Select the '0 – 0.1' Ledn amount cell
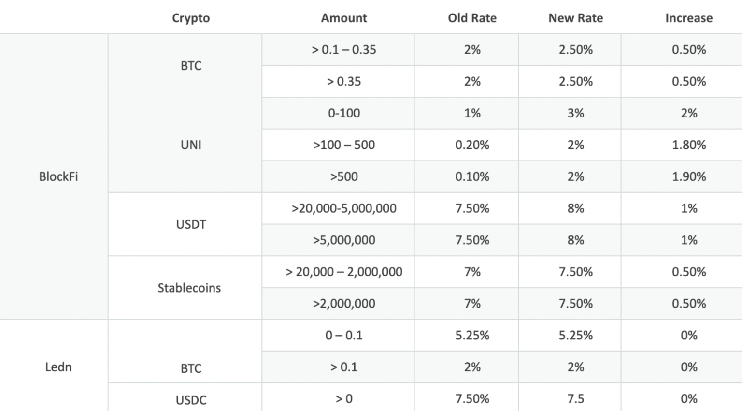Image resolution: width=742 pixels, height=411 pixels. point(343,335)
